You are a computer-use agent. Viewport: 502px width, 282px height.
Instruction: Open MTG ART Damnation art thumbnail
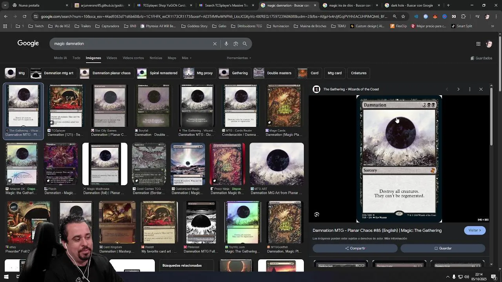click(276, 164)
